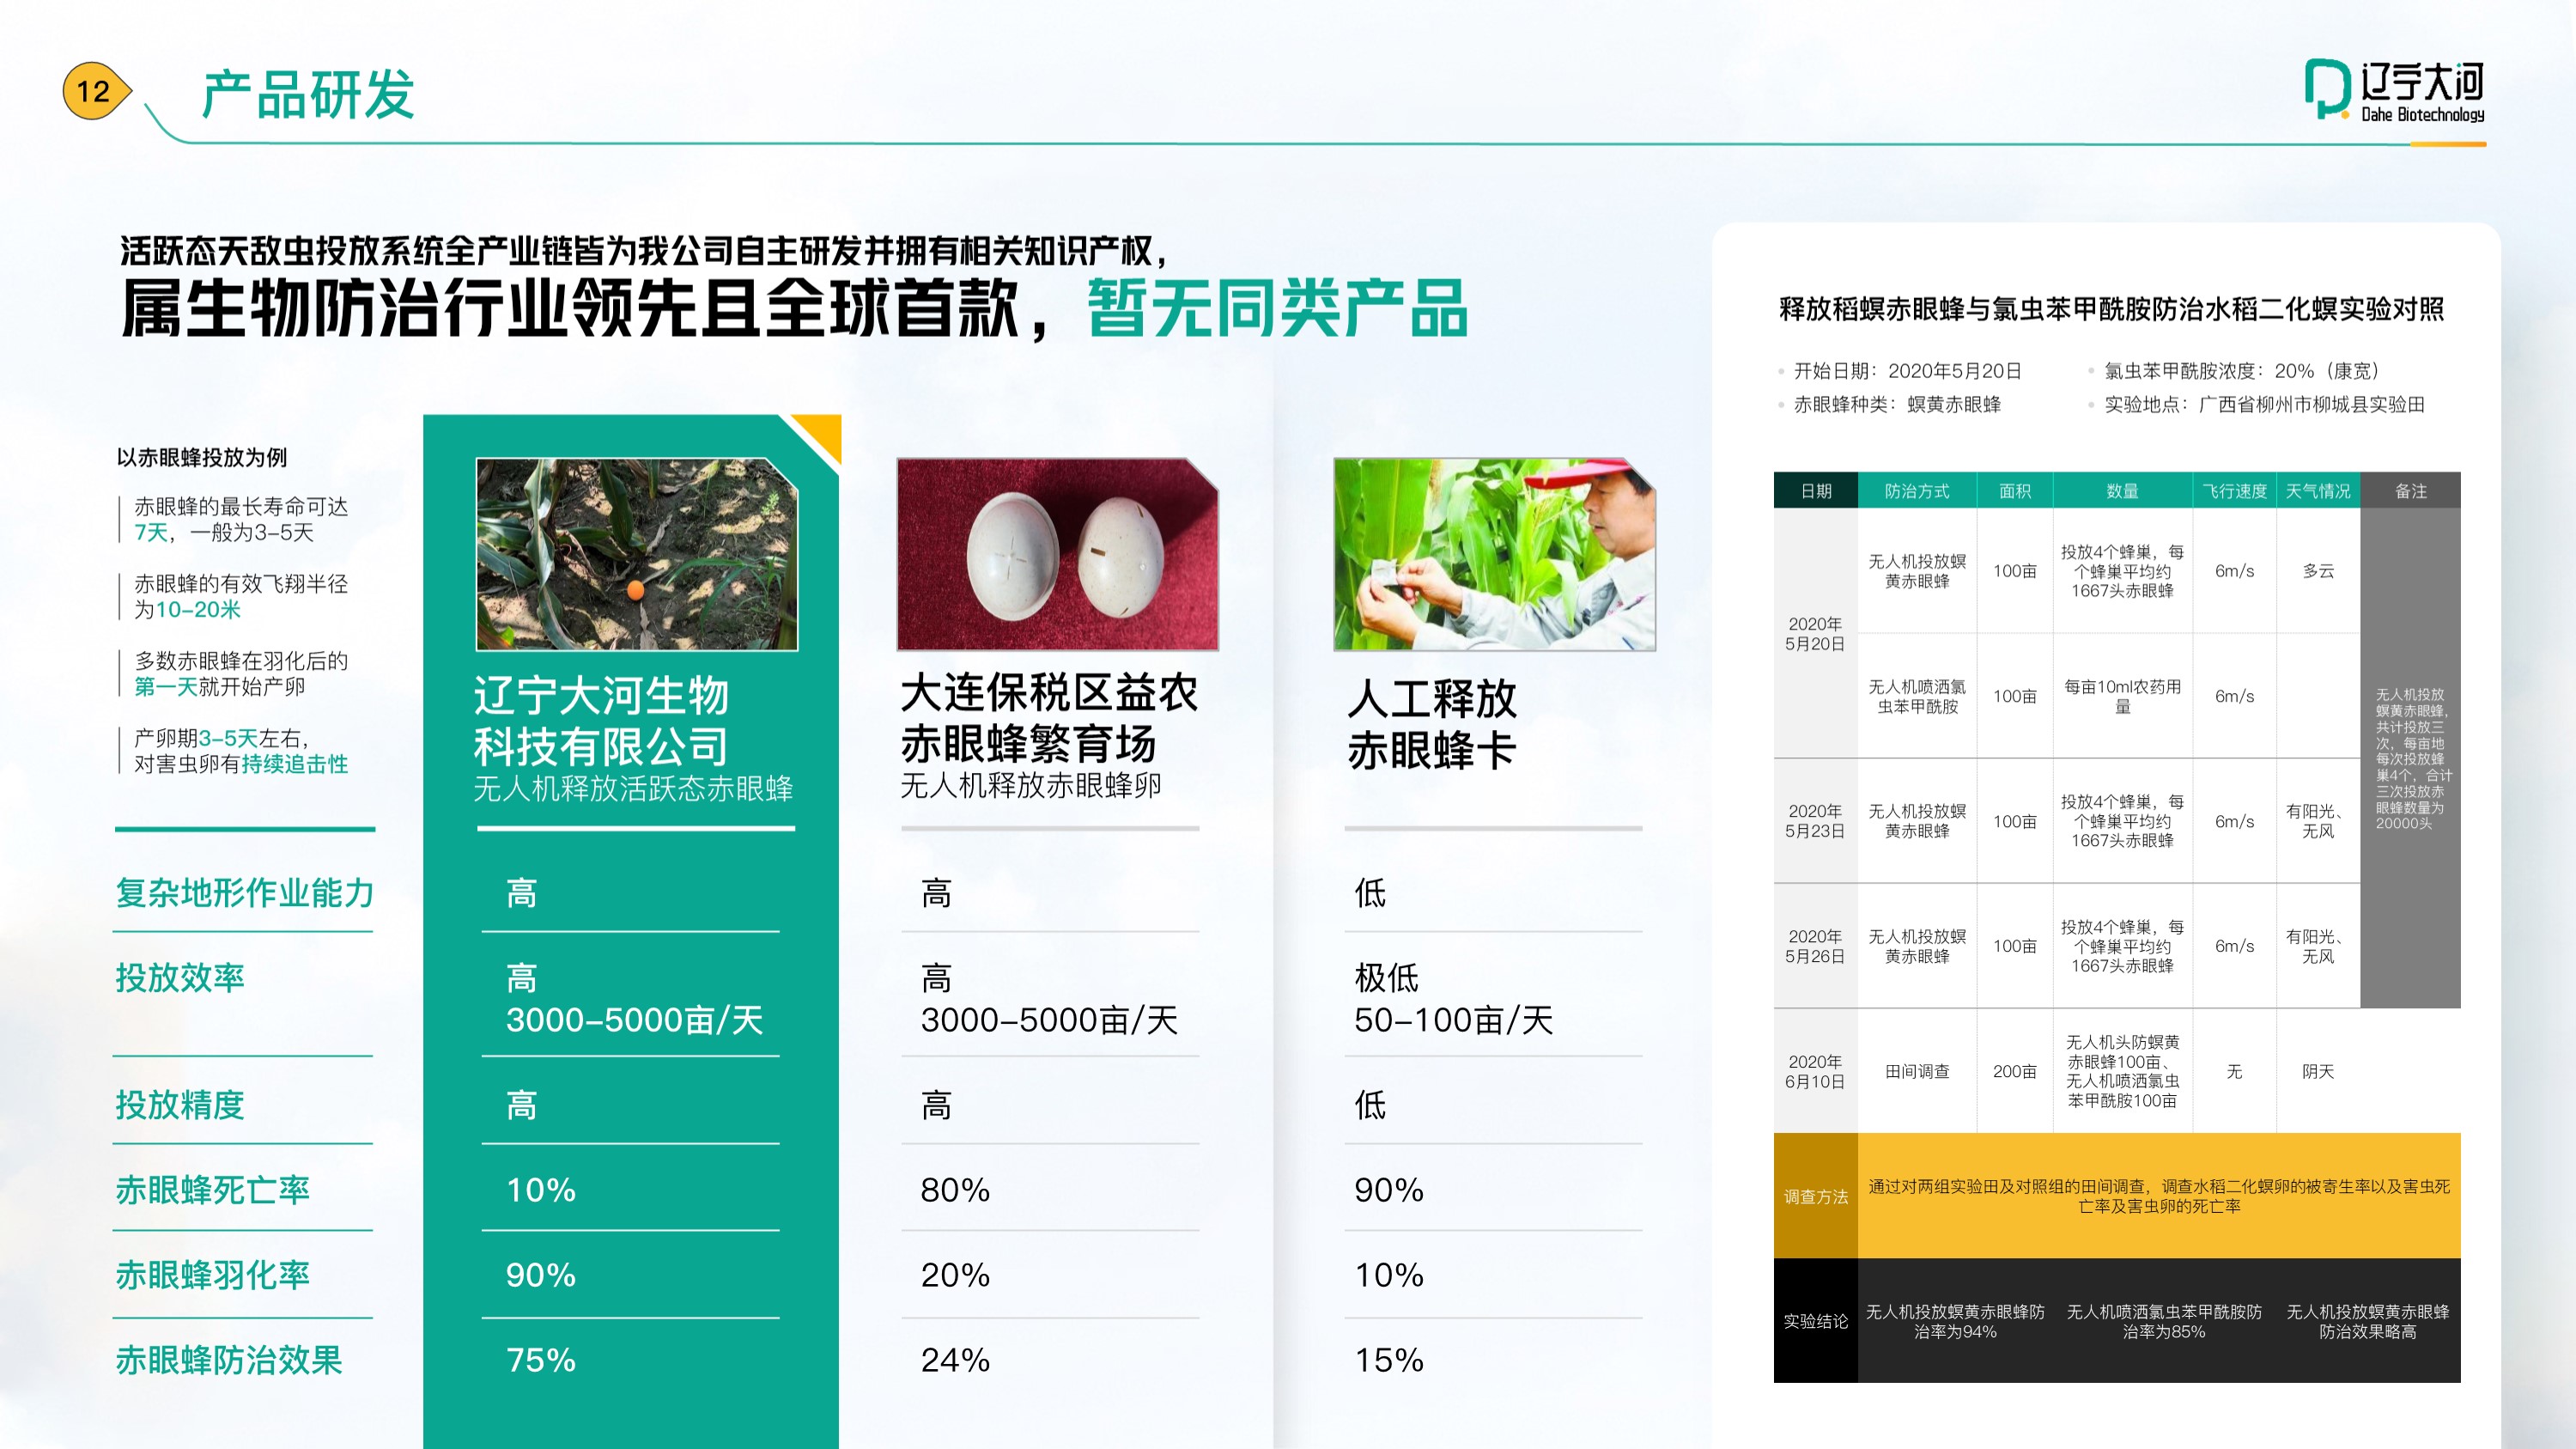Viewport: 2576px width, 1449px height.
Task: Click the 2020年5月26日 date cell
Action: pyautogui.click(x=1815, y=946)
